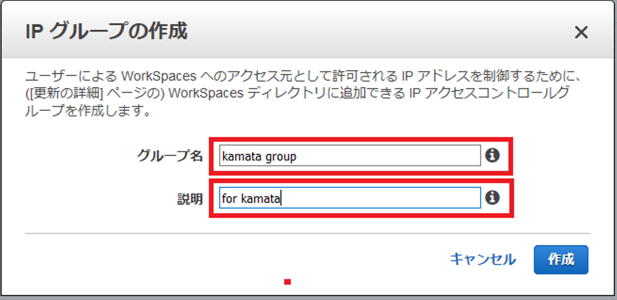This screenshot has height=300, width=617.
Task: Click the empty area inside group name field
Action: click(386, 156)
